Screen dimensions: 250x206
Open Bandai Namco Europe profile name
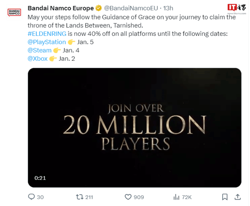(x=61, y=8)
